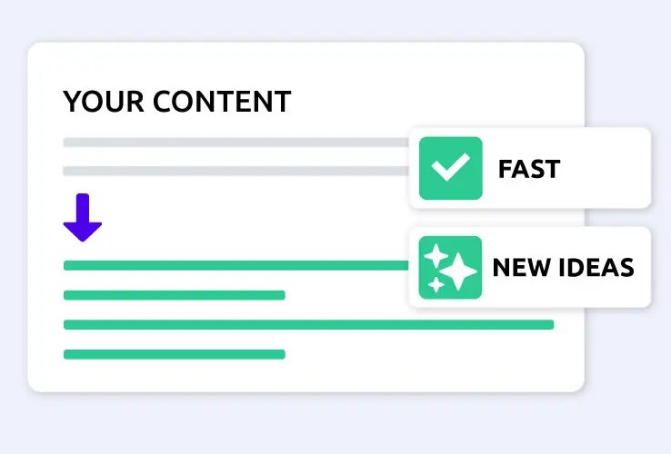
Task: Click the YOUR CONTENT heading
Action: click(176, 102)
